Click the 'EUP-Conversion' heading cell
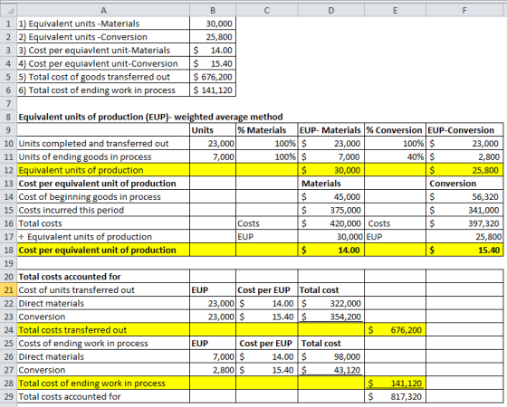This screenshot has width=507, height=407. 464,130
